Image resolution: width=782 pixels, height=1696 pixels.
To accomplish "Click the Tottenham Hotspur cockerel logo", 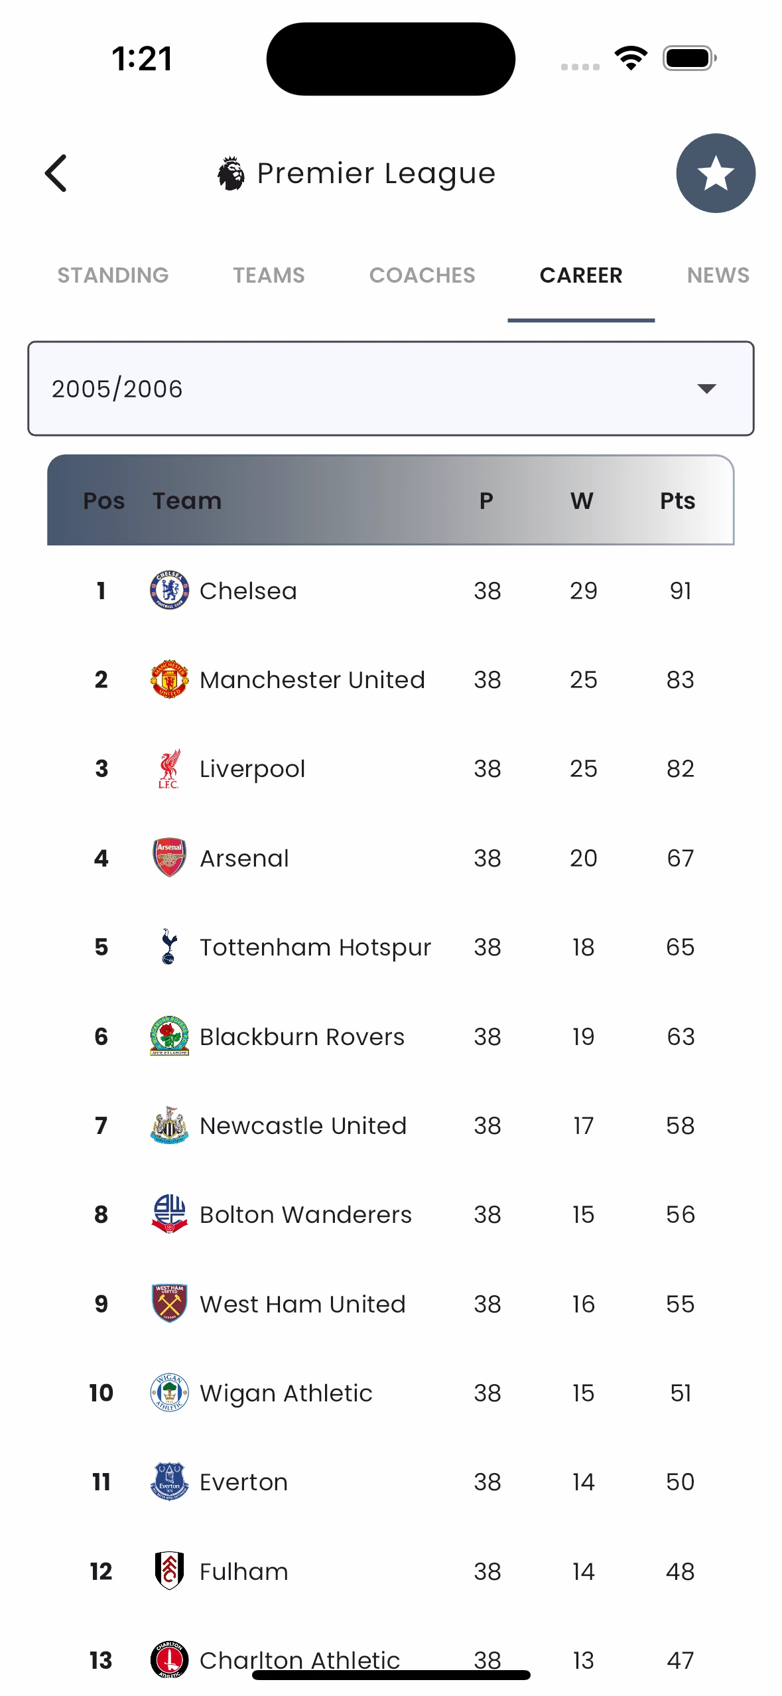I will [x=169, y=947].
